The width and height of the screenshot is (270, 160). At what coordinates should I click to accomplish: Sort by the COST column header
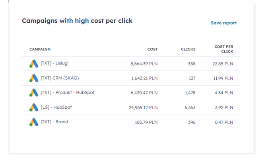pyautogui.click(x=152, y=49)
